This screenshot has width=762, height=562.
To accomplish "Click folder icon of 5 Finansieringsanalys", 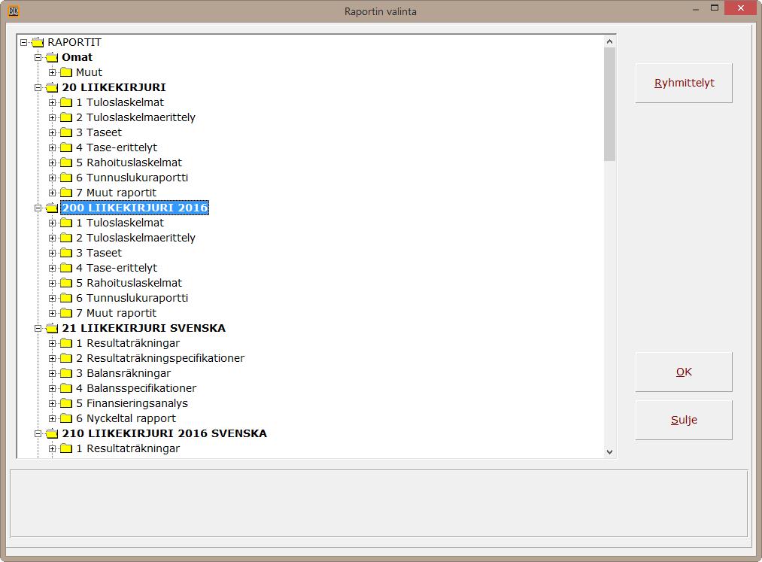I will click(66, 403).
